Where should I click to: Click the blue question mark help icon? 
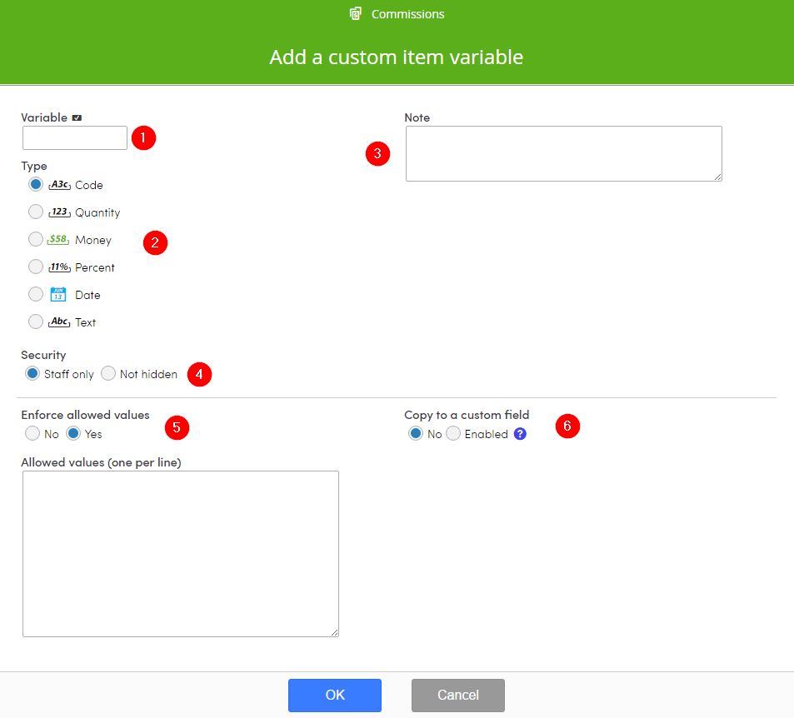point(521,433)
